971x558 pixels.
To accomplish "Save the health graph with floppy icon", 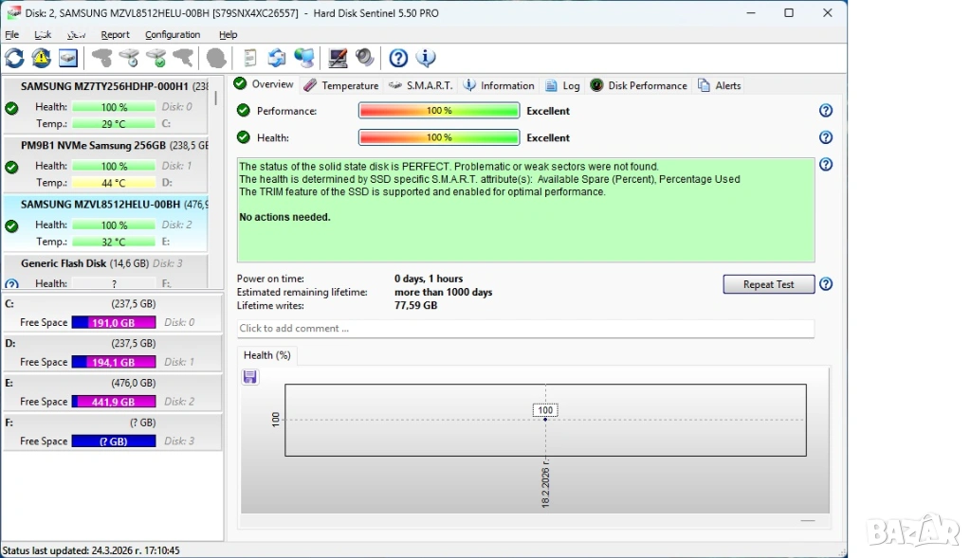I will 250,377.
